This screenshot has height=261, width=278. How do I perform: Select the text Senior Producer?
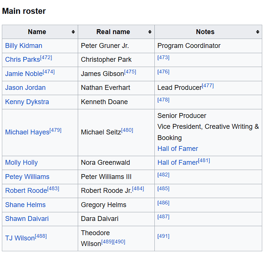[182, 116]
